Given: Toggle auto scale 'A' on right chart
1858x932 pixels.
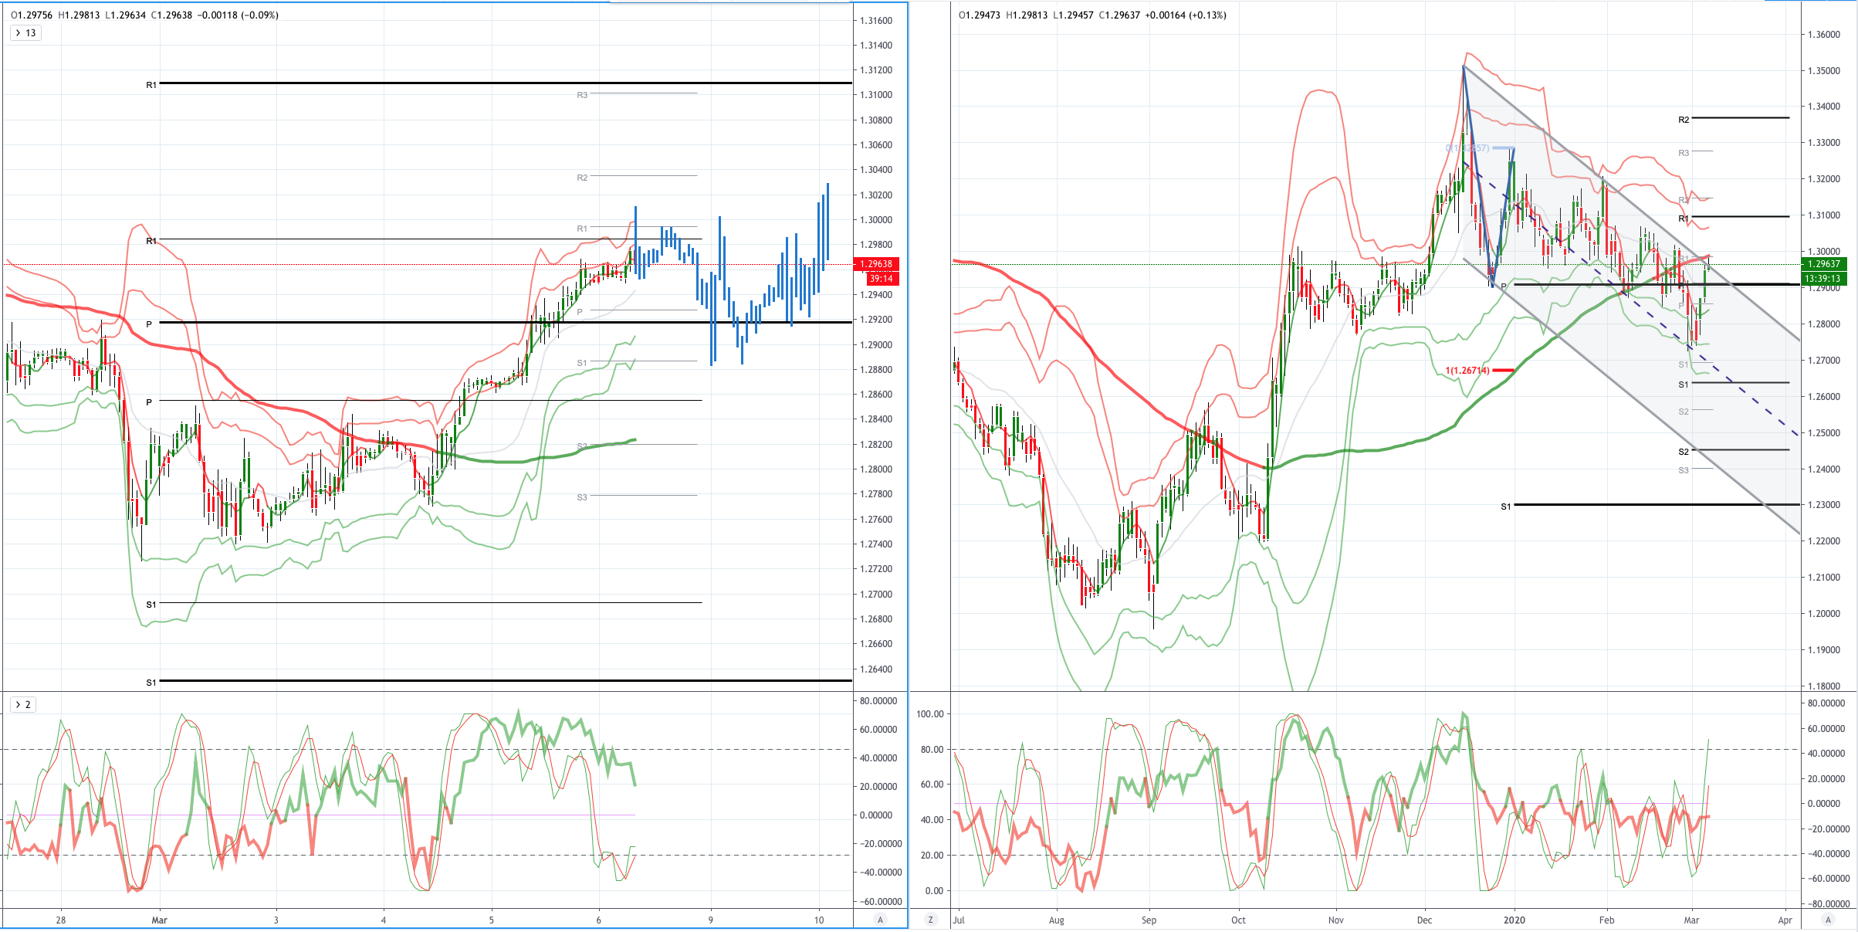Looking at the screenshot, I should [x=1828, y=920].
